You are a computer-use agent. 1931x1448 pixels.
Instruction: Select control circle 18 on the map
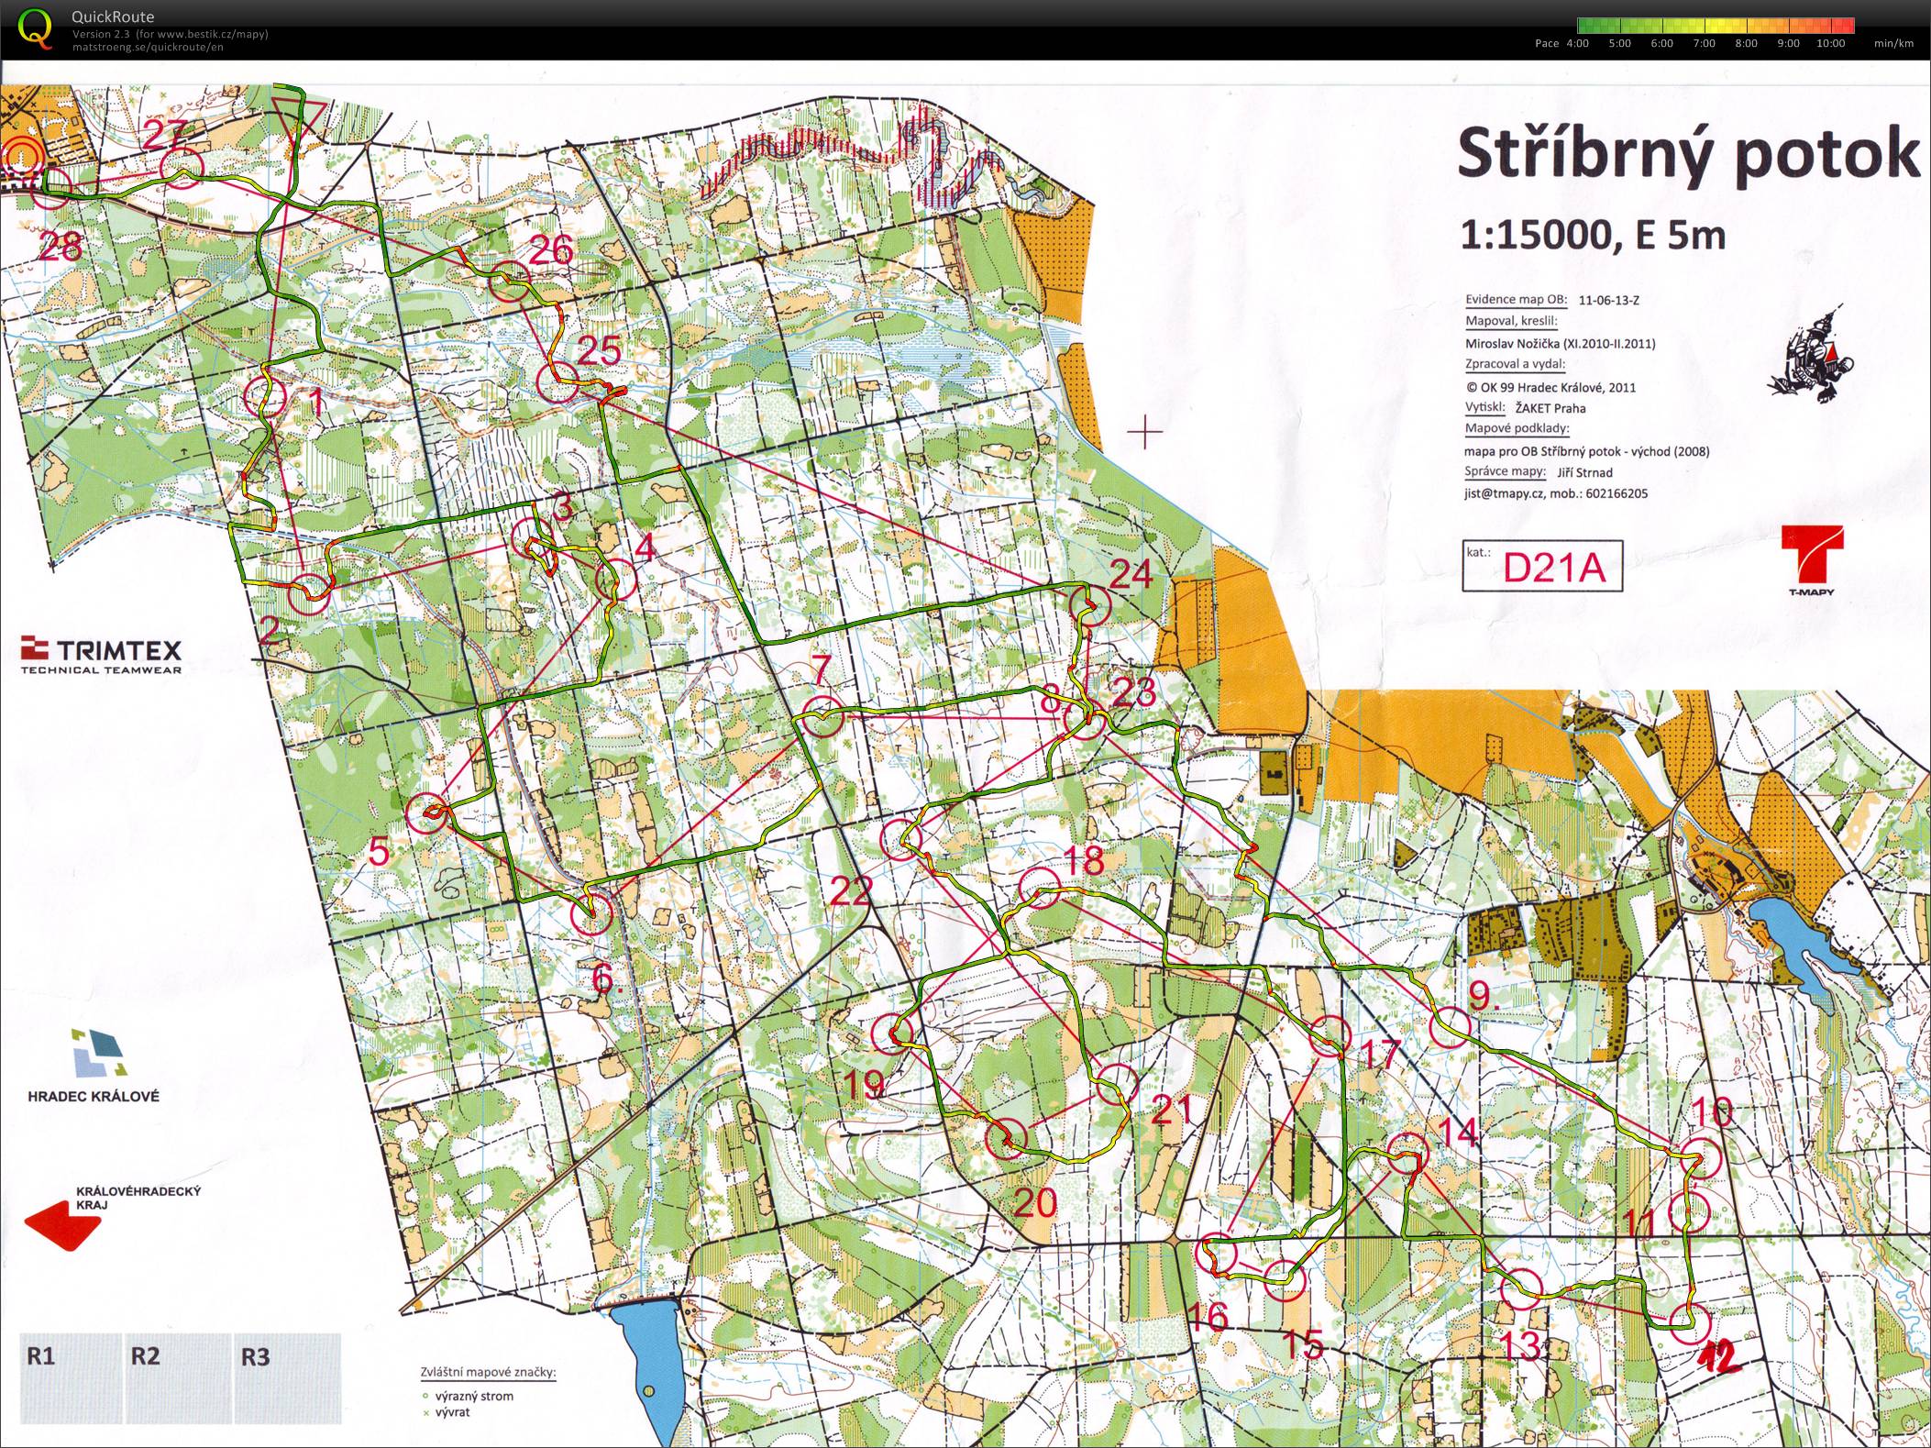tap(1041, 888)
